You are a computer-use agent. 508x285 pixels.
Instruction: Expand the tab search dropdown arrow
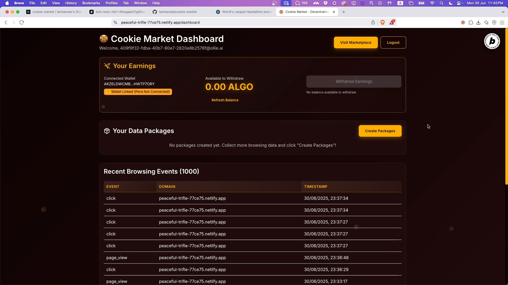tap(503, 12)
